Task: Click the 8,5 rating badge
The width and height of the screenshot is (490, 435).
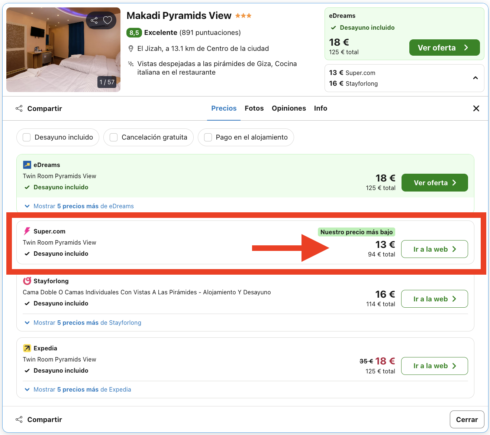Action: click(x=134, y=33)
